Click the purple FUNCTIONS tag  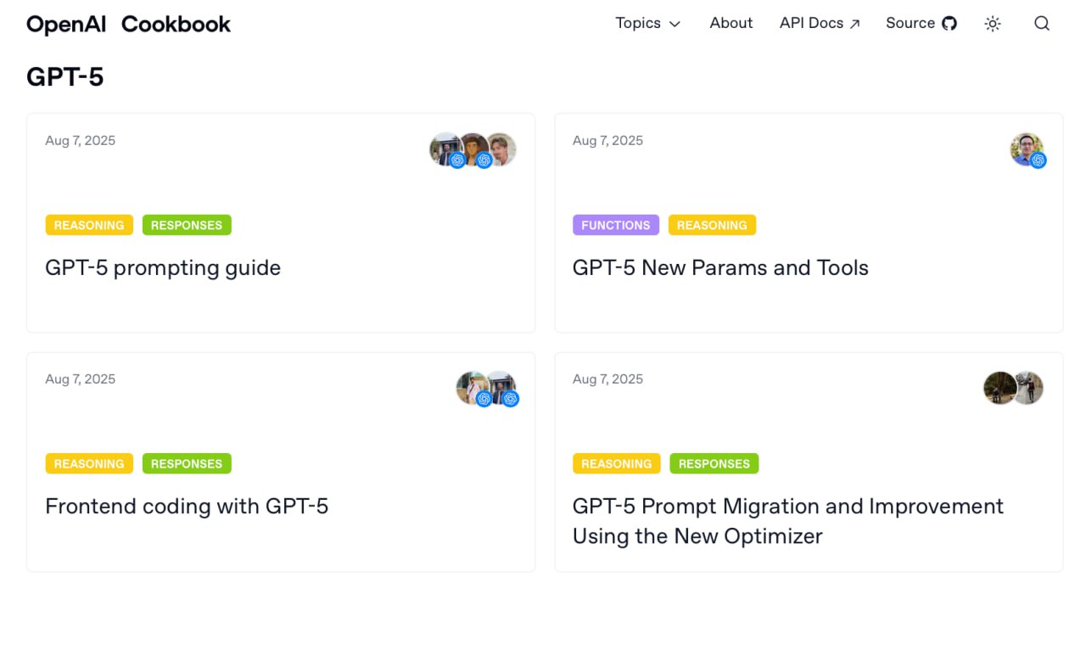[x=615, y=225]
